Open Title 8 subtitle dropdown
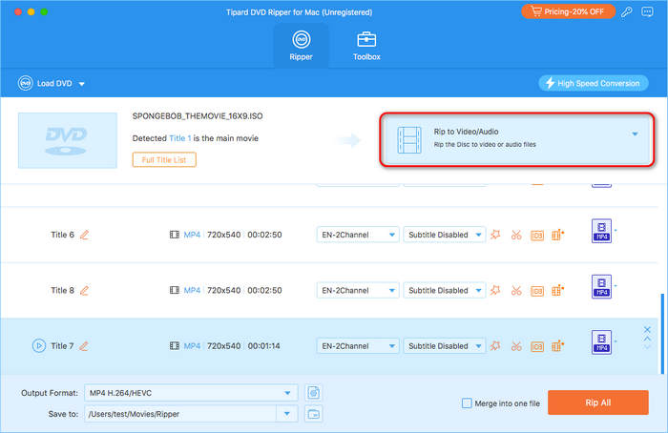 click(445, 290)
